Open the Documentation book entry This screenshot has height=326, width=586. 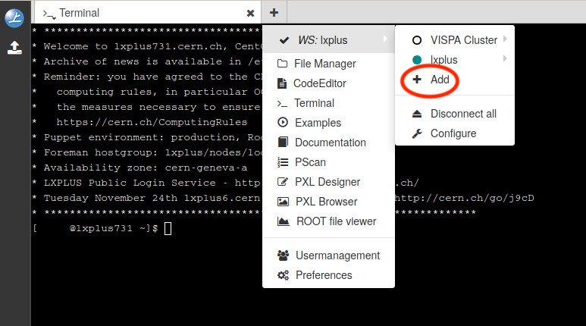330,143
